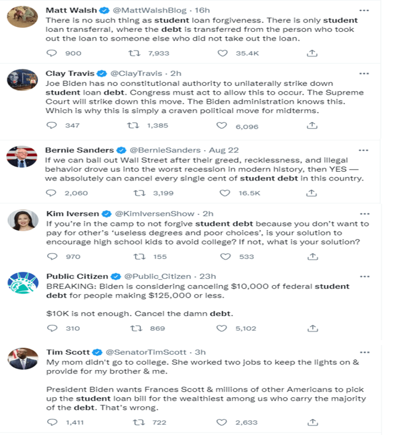
Task: Reply to the Public Citizen tweet
Action: click(52, 328)
